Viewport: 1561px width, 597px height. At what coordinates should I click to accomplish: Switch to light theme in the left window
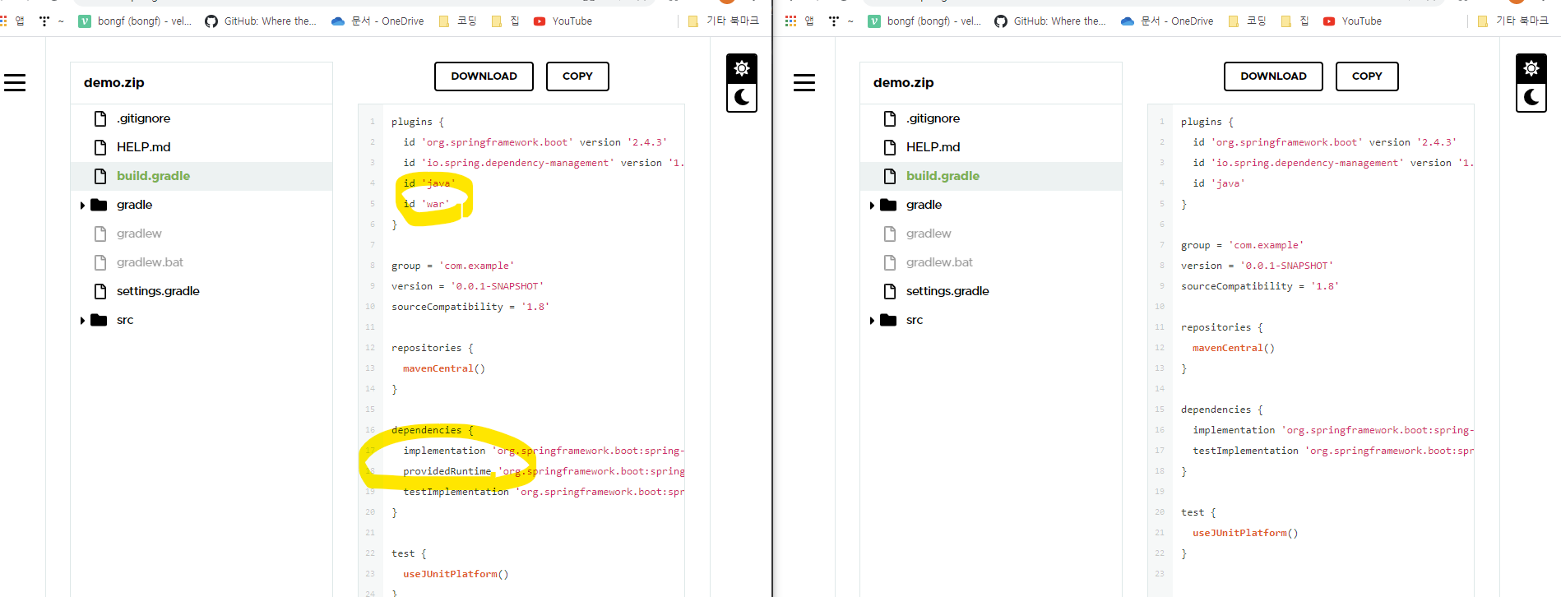pos(742,68)
